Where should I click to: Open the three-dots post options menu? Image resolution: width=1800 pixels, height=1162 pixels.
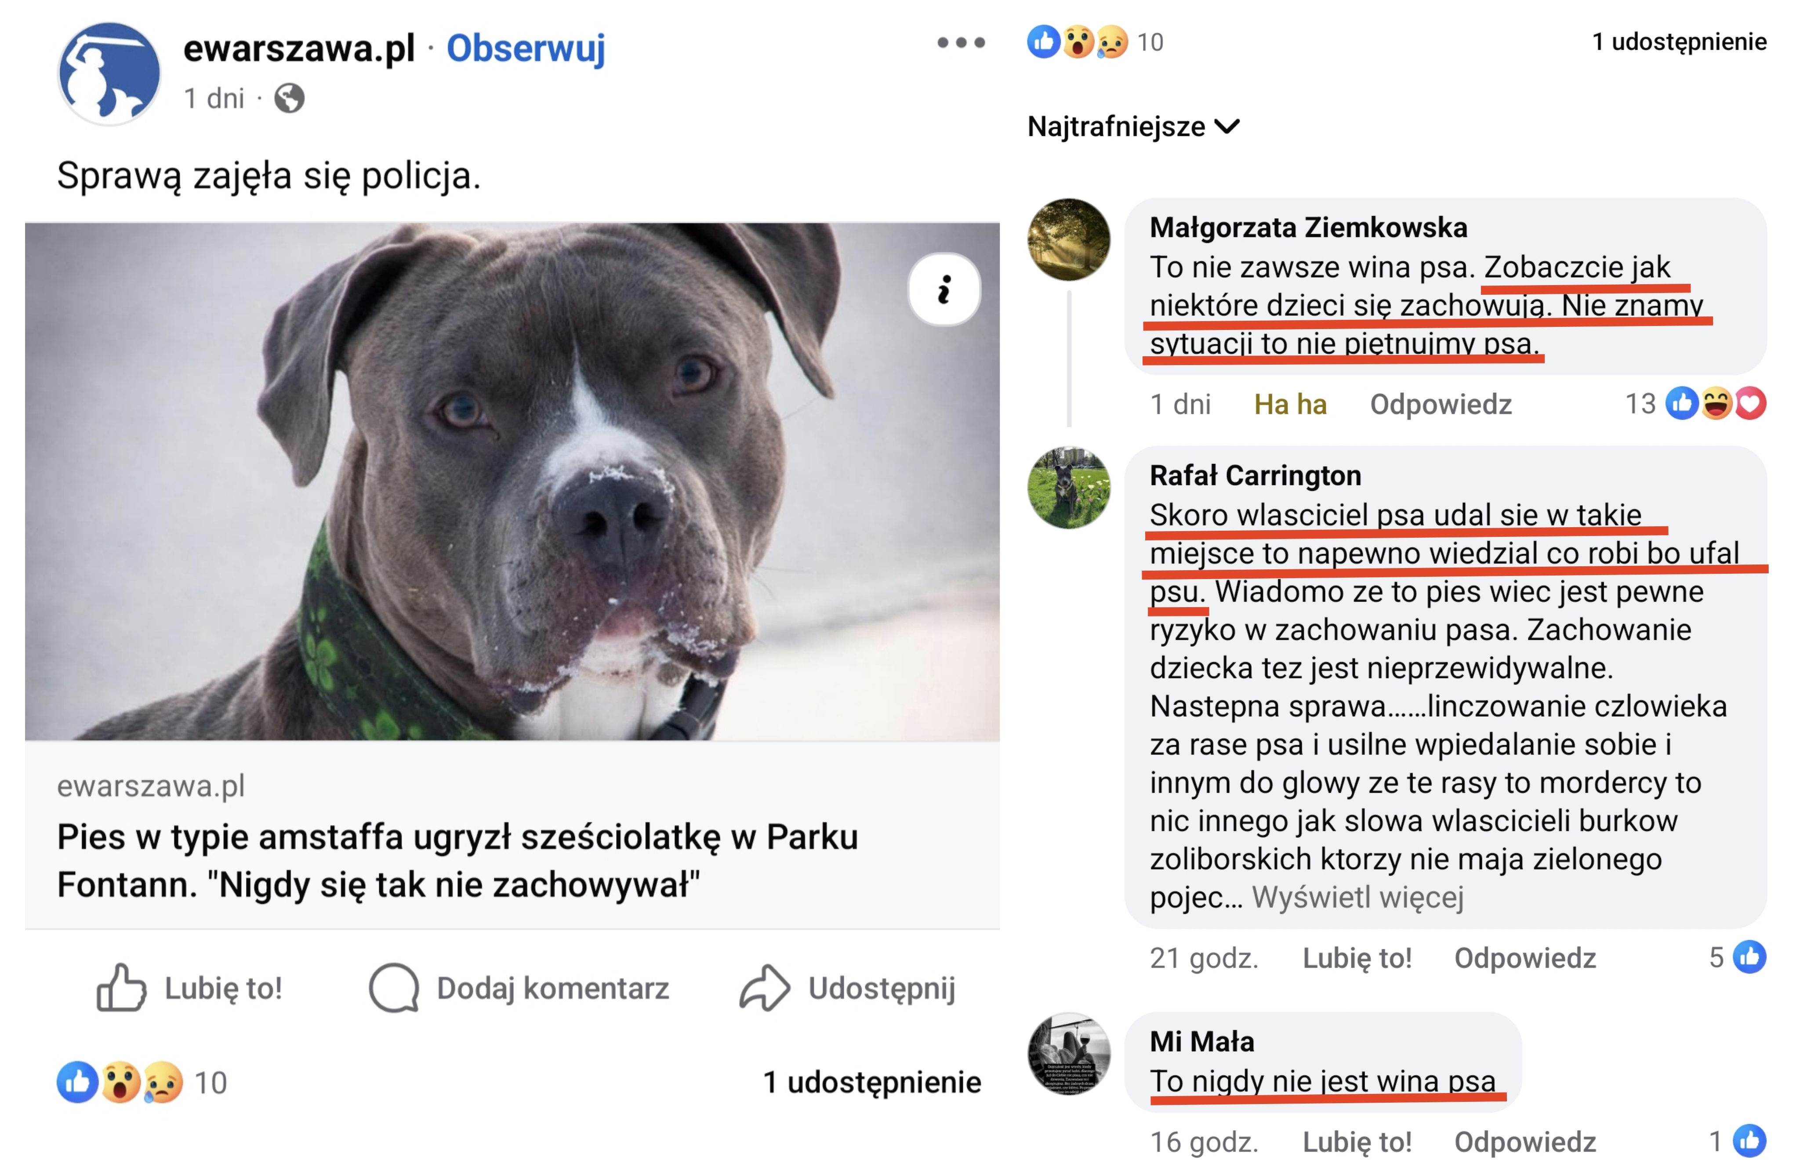[960, 42]
